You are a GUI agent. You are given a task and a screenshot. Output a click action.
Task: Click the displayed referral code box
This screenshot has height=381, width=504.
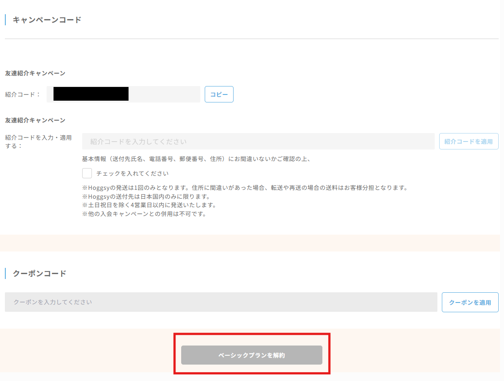tap(123, 94)
